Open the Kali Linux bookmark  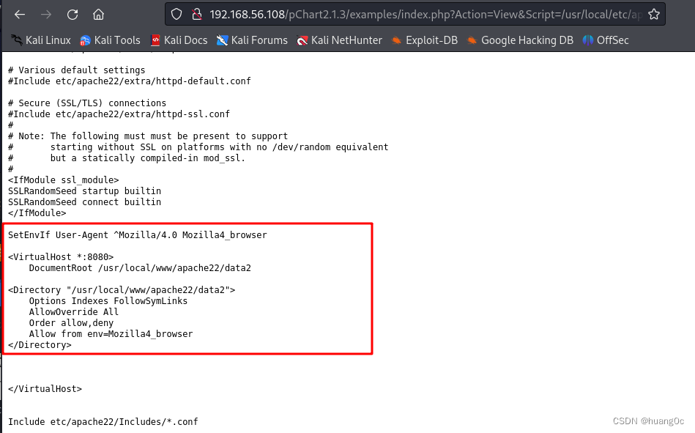41,40
